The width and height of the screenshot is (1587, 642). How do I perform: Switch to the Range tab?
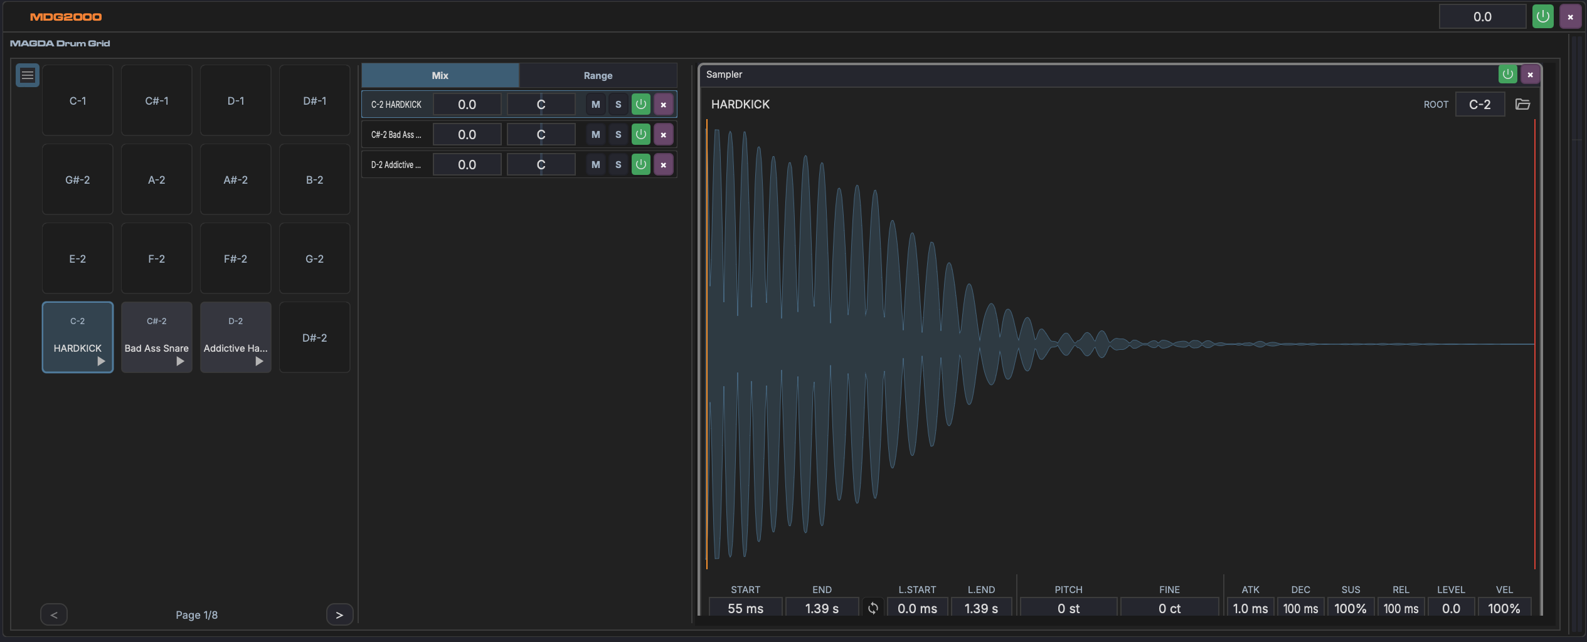point(598,76)
